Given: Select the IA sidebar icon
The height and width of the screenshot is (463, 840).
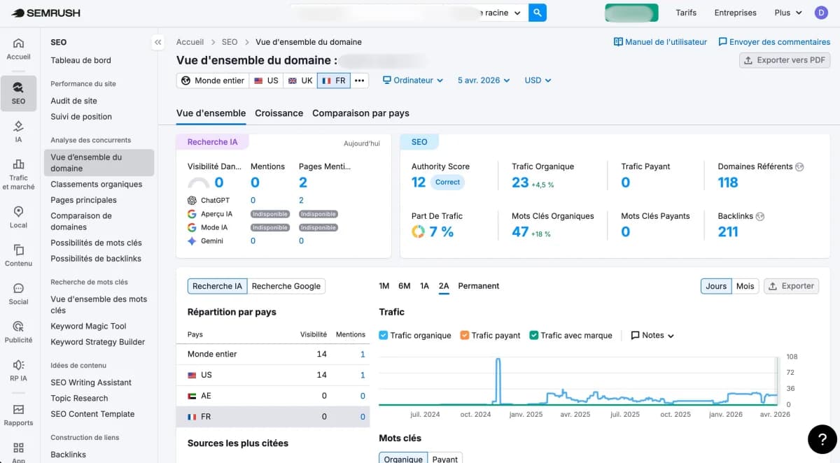Looking at the screenshot, I should coord(18,130).
